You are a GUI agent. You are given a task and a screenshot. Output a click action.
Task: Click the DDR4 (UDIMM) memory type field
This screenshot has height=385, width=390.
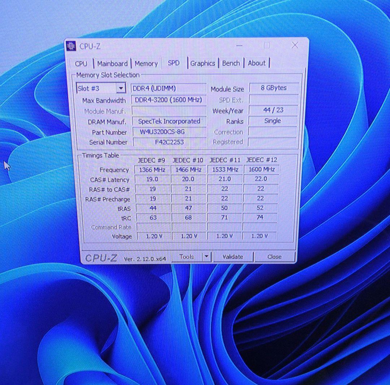[169, 89]
